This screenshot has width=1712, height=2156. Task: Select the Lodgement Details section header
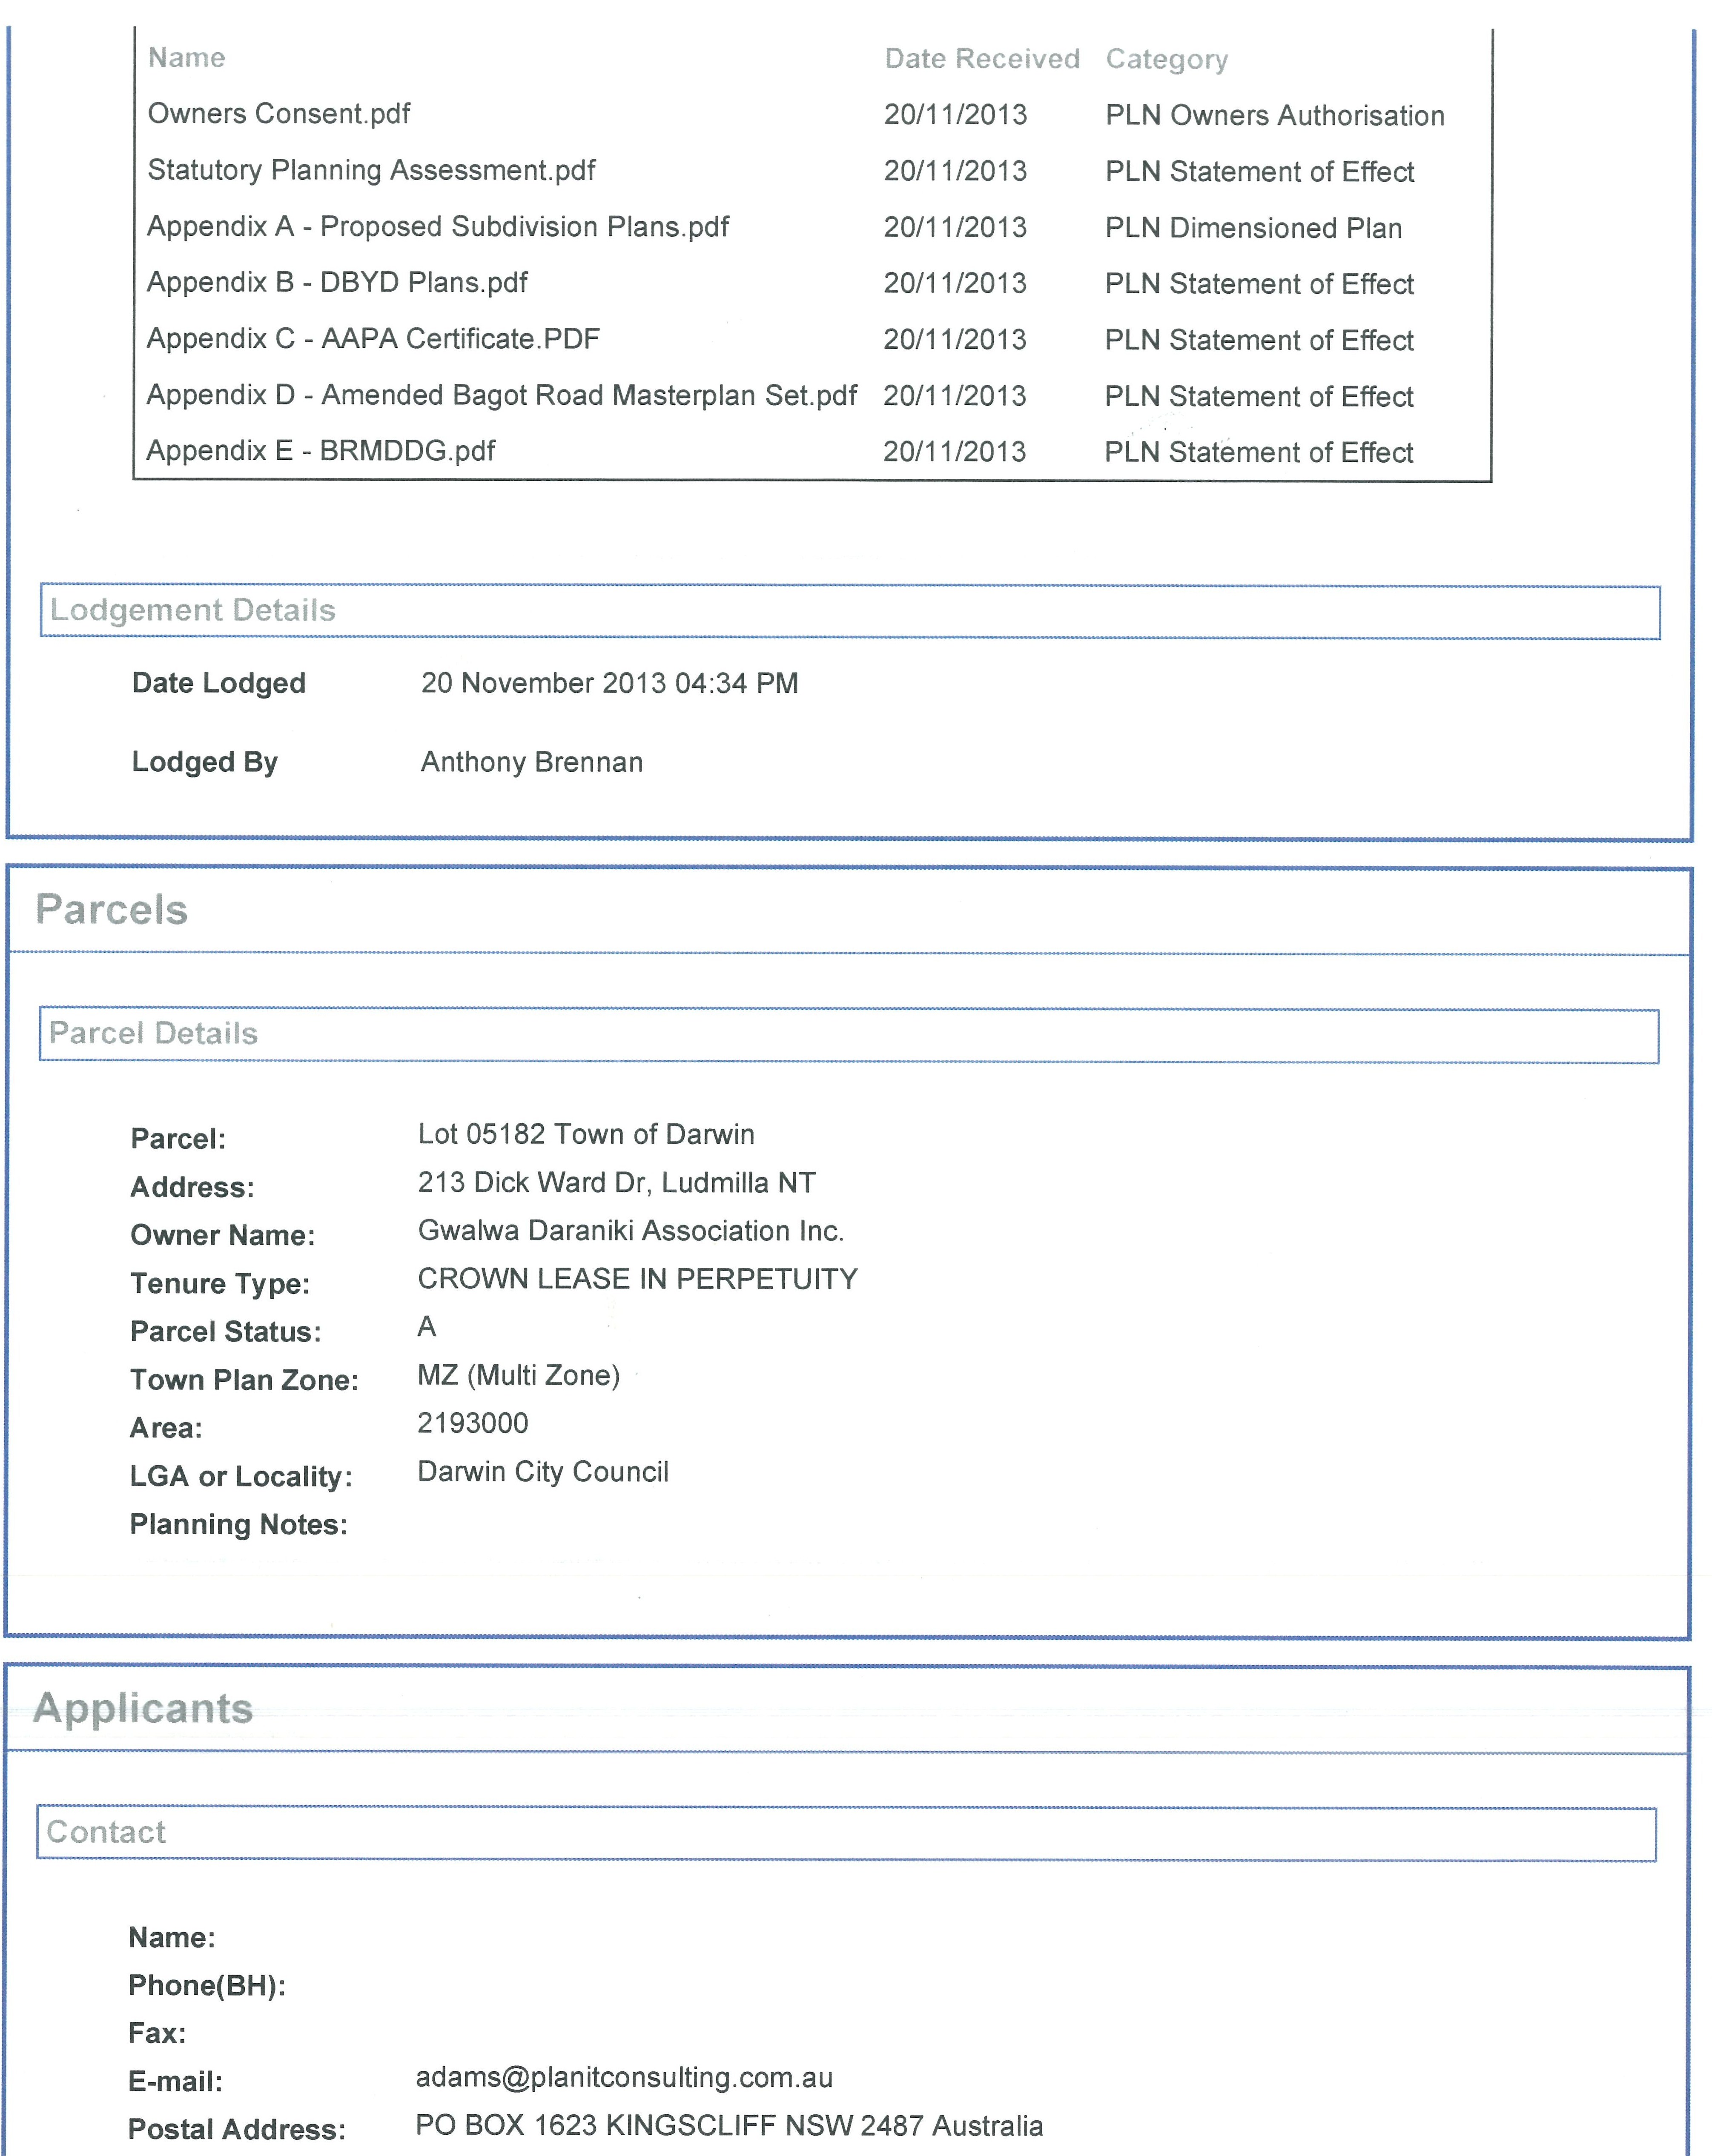click(850, 611)
